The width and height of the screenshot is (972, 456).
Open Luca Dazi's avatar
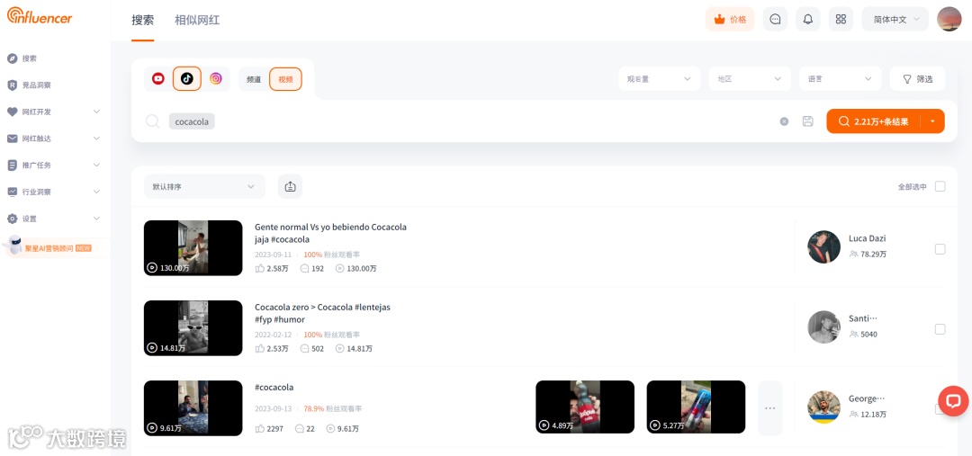click(x=823, y=247)
